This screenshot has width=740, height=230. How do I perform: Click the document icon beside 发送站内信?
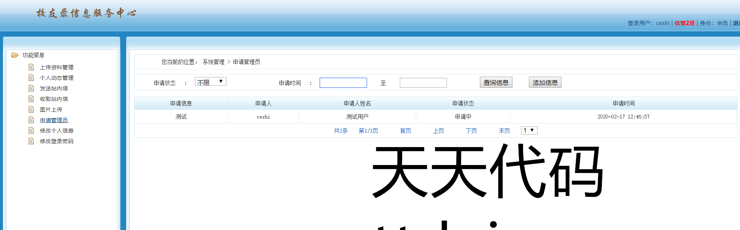click(31, 88)
